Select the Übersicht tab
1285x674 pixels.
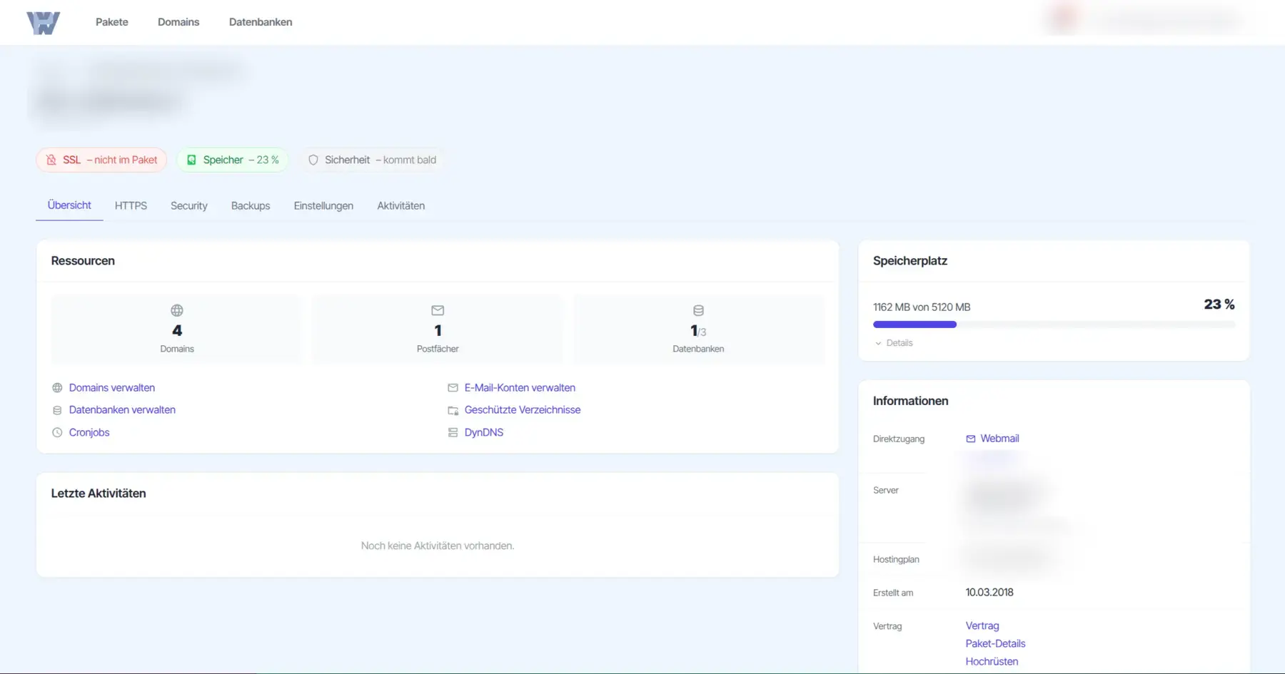[x=69, y=205]
